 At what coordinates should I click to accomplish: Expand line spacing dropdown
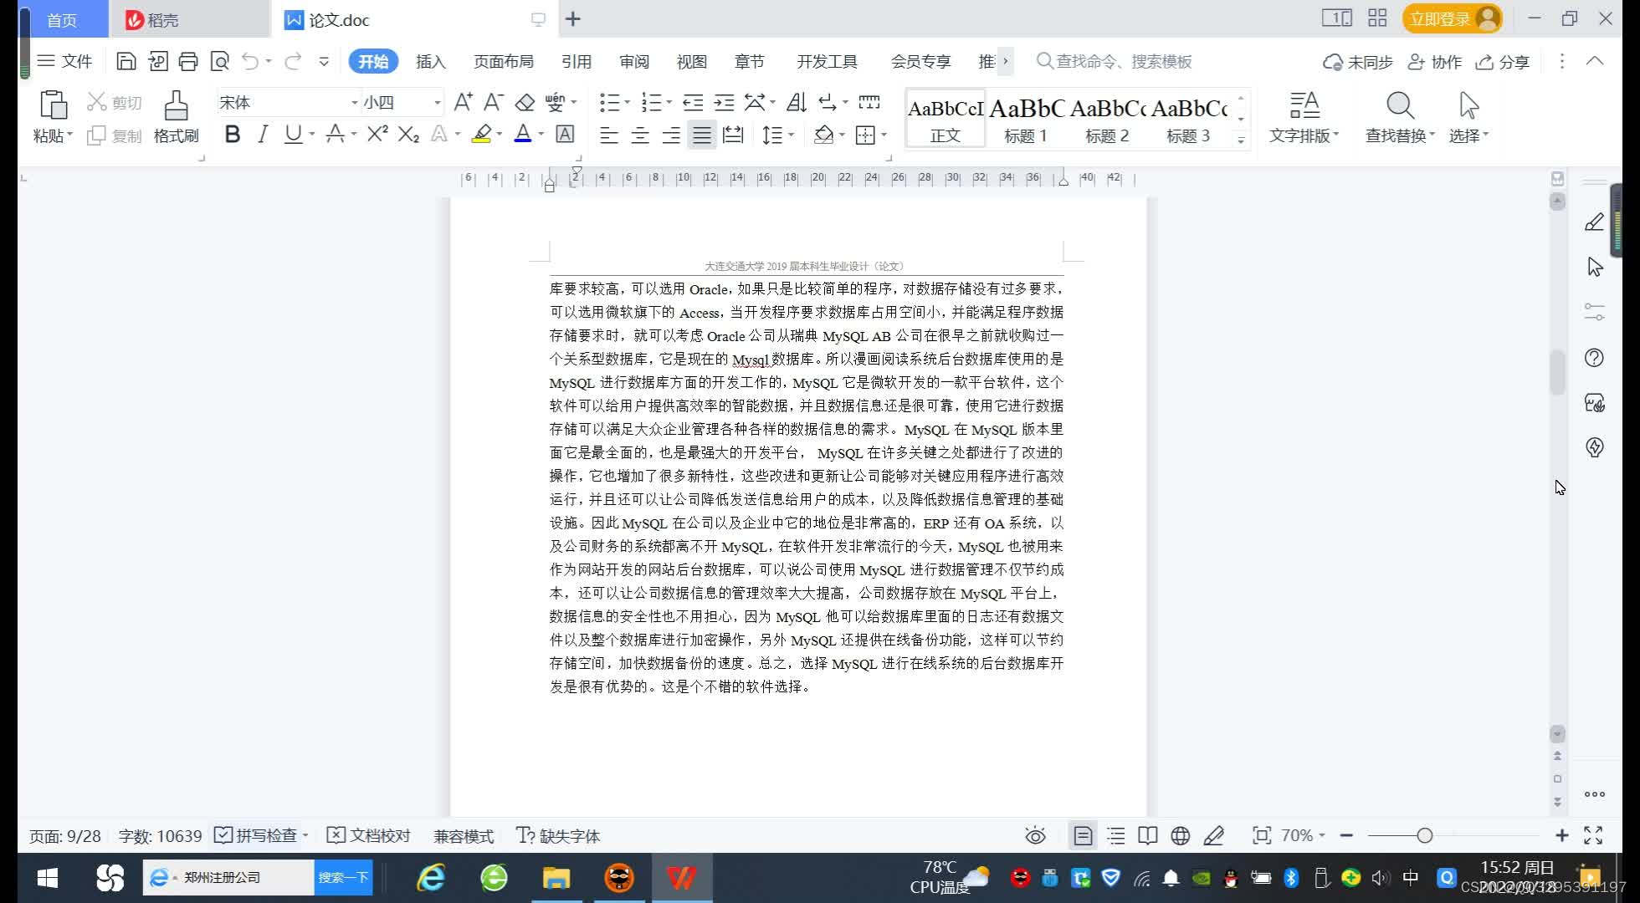tap(791, 135)
